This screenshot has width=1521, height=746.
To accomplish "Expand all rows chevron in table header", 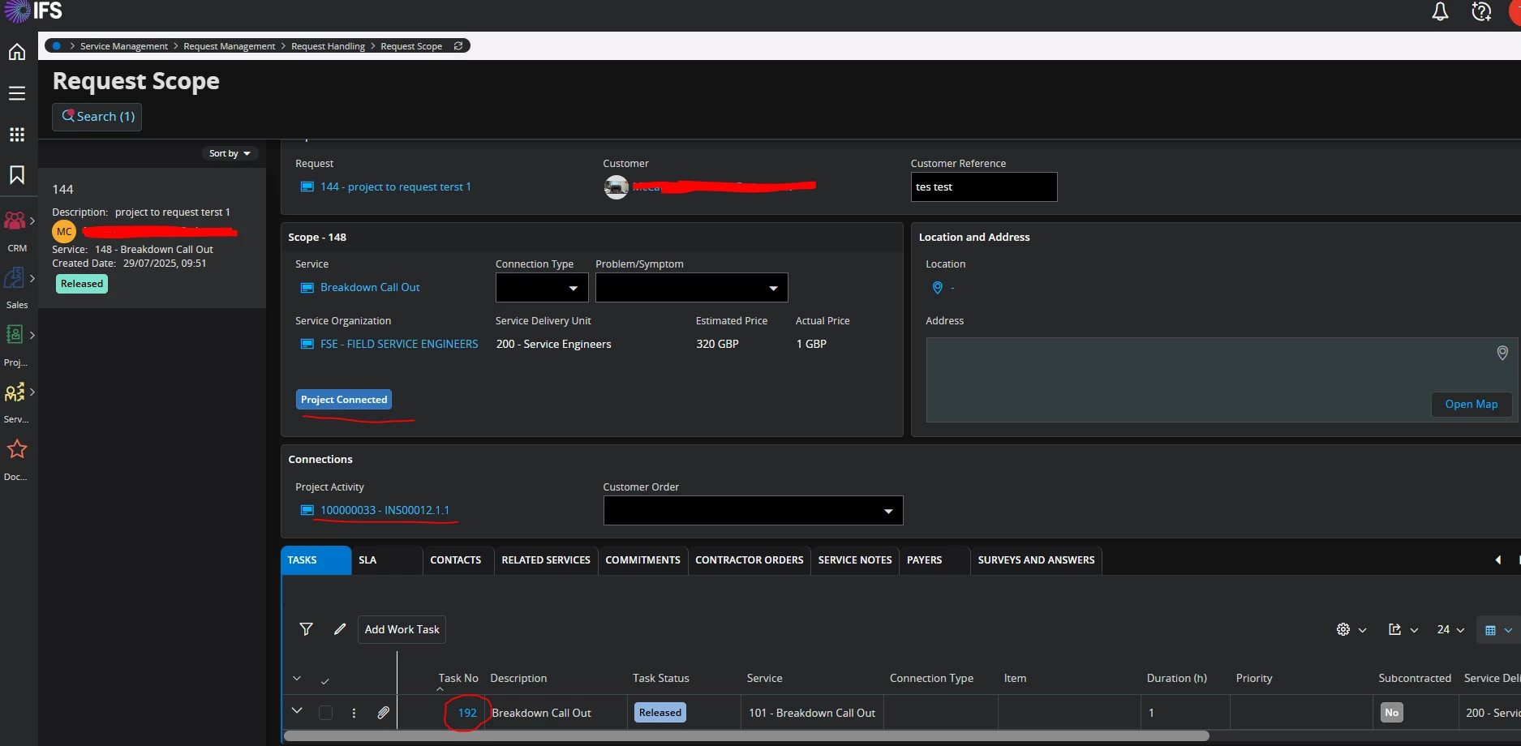I will pyautogui.click(x=297, y=679).
